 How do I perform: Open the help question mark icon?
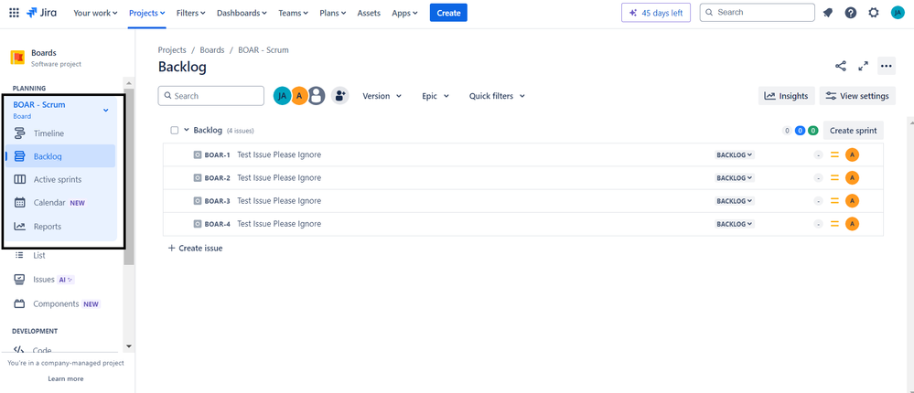(851, 12)
